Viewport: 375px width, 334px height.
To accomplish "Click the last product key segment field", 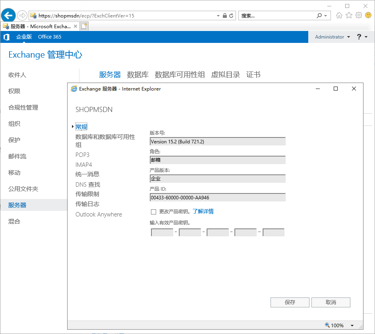I will click(x=274, y=232).
